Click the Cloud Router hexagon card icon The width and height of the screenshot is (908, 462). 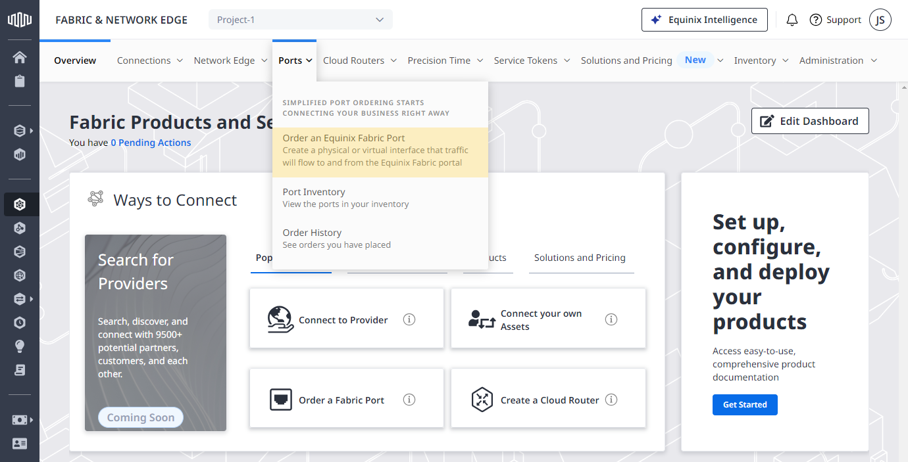tap(482, 400)
